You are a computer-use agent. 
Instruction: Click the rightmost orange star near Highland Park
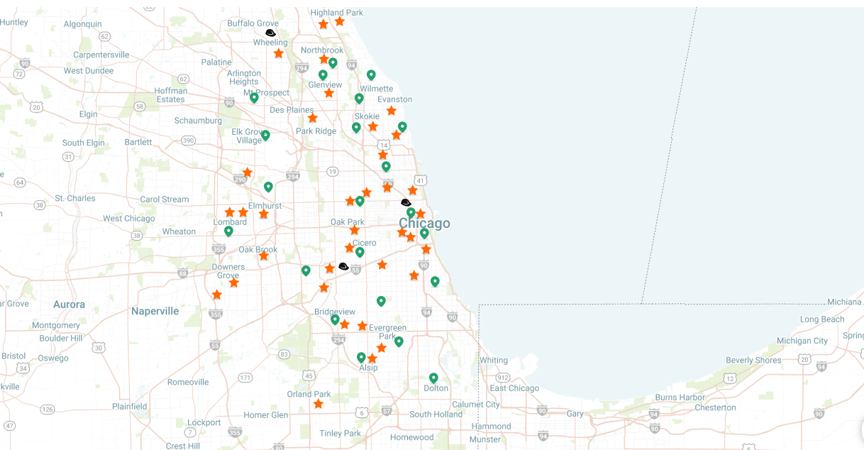[x=340, y=21]
